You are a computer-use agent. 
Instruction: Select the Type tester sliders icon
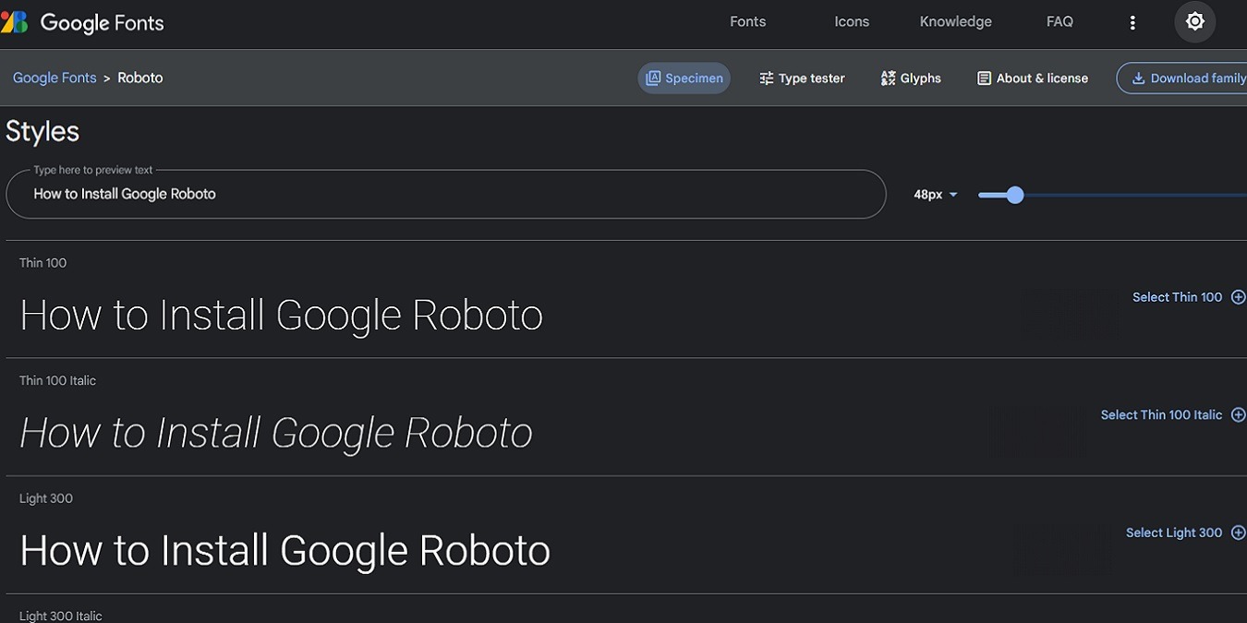767,78
